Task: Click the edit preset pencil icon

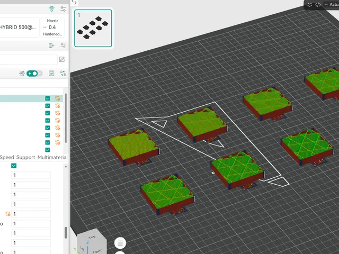Action: pos(62,59)
